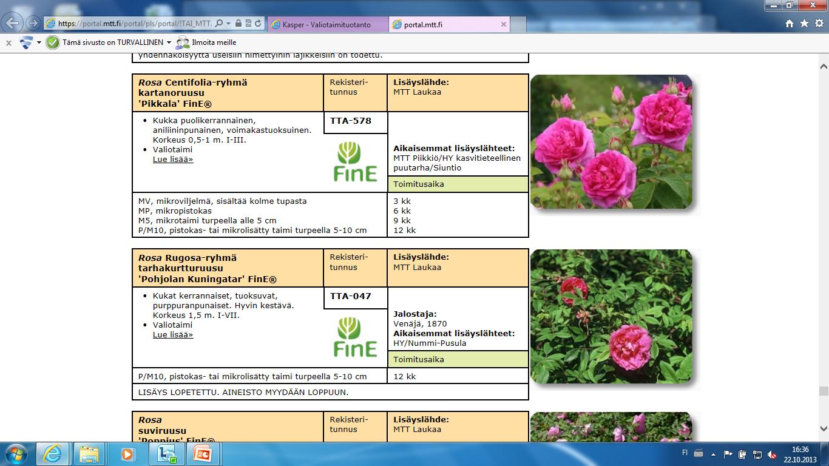Open the Pohjolan Kuningatar rose photo

point(611,316)
